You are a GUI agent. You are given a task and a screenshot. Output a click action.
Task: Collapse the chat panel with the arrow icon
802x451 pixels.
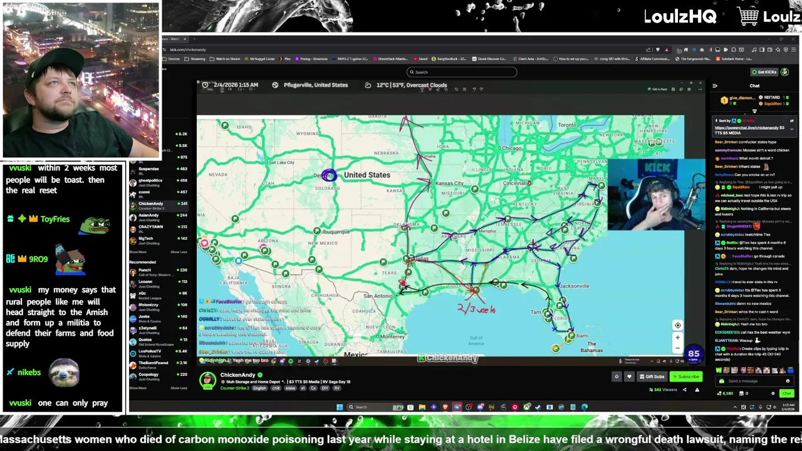pos(715,86)
